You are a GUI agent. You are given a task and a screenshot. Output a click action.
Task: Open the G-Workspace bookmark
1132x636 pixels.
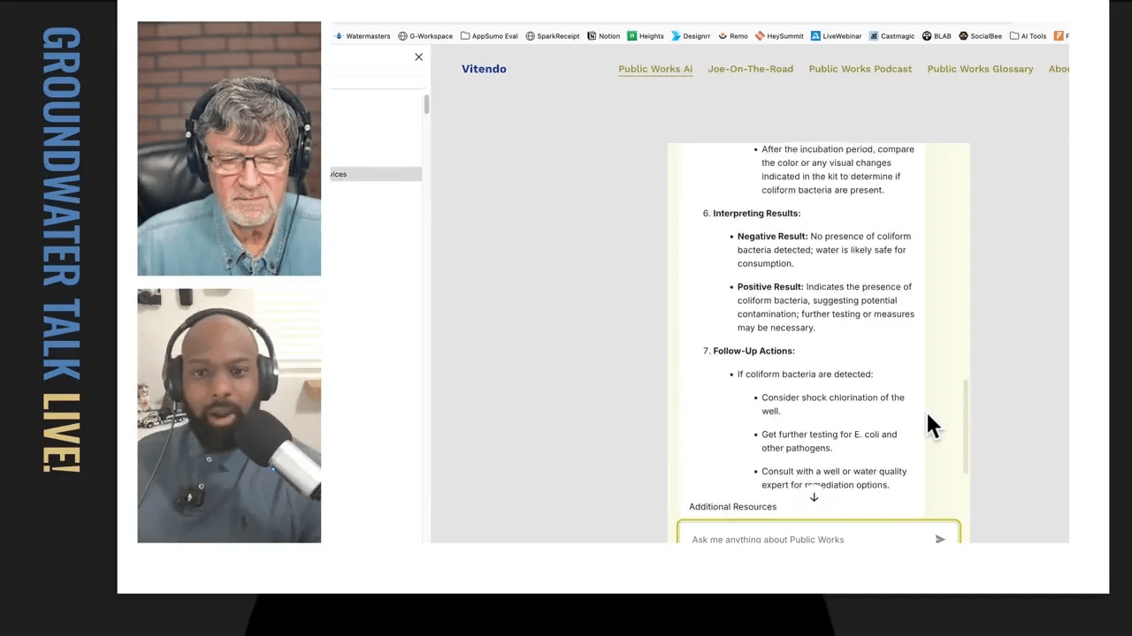[425, 36]
